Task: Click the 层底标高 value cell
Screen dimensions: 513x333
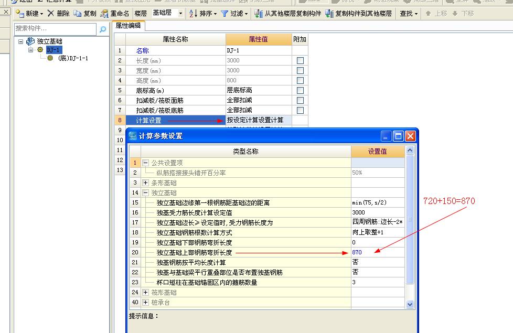Action: [259, 90]
